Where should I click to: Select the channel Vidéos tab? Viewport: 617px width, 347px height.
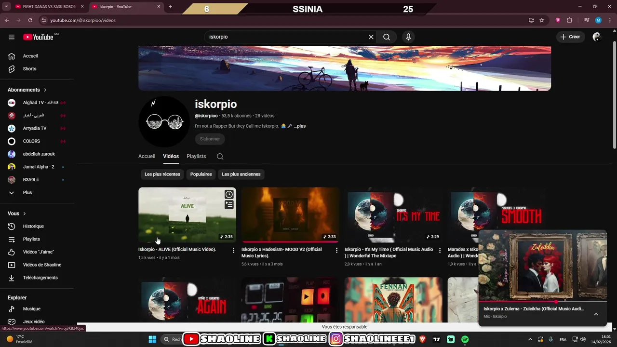pyautogui.click(x=171, y=157)
